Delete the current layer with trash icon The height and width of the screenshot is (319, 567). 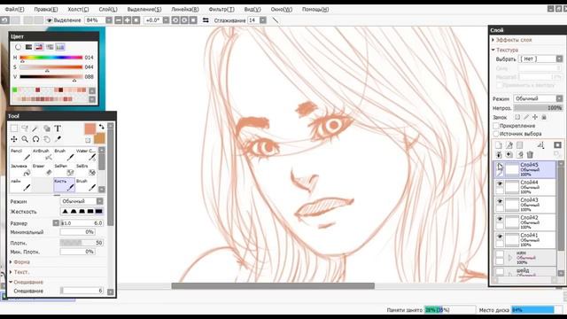coord(530,155)
